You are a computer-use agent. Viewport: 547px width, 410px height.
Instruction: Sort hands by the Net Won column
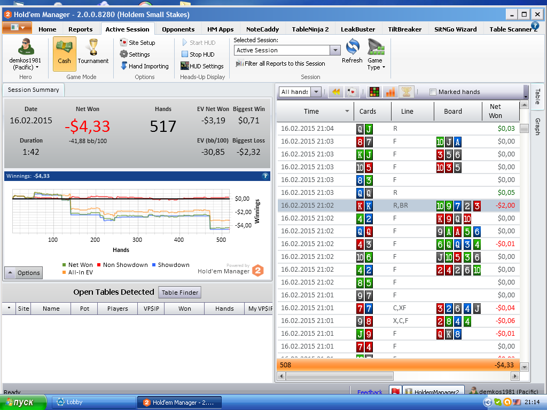500,111
